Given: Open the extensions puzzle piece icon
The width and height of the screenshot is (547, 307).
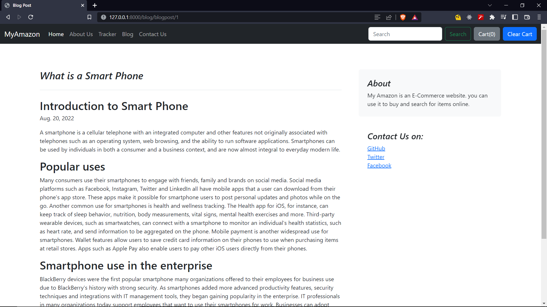Looking at the screenshot, I should 492,17.
